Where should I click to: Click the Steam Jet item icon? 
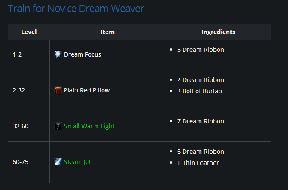[x=58, y=162]
